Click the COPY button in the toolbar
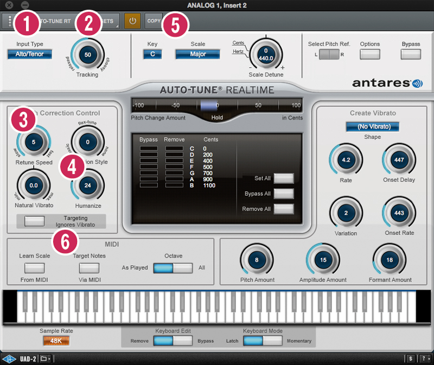 coord(154,21)
